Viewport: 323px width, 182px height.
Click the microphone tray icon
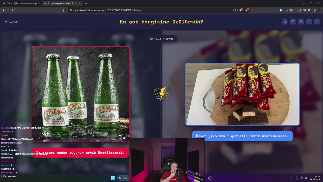pyautogui.click(x=297, y=178)
